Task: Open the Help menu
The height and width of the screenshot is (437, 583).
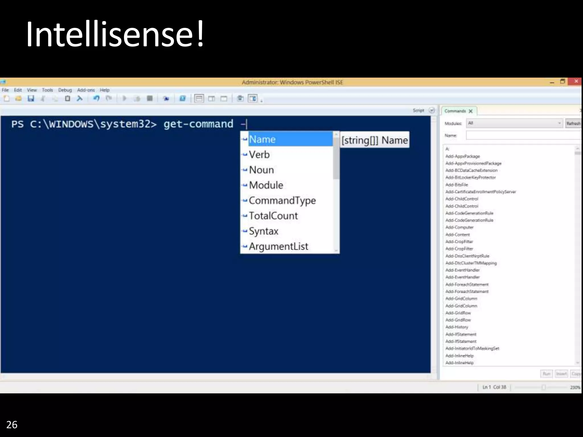Action: 104,90
